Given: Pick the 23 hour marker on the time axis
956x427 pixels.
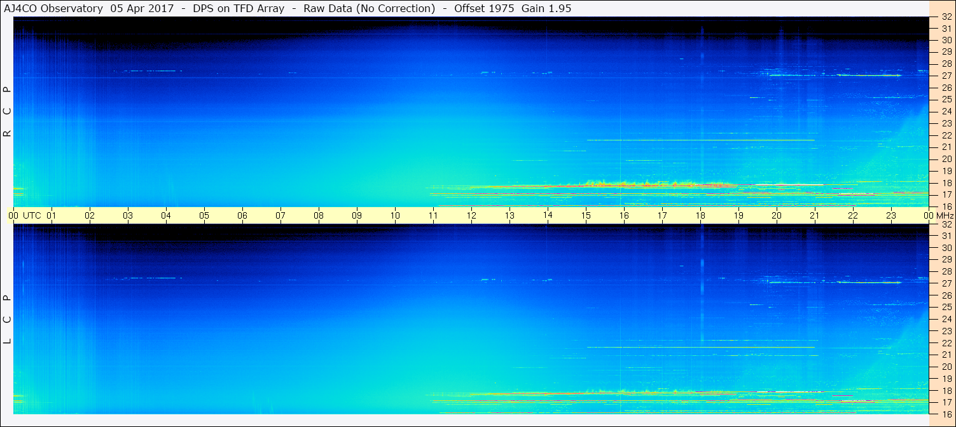Looking at the screenshot, I should point(891,215).
